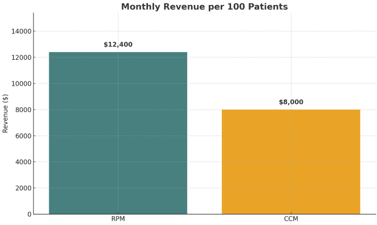Click the 14000 y-axis tick label
Image resolution: width=377 pixels, height=225 pixels.
pos(21,31)
